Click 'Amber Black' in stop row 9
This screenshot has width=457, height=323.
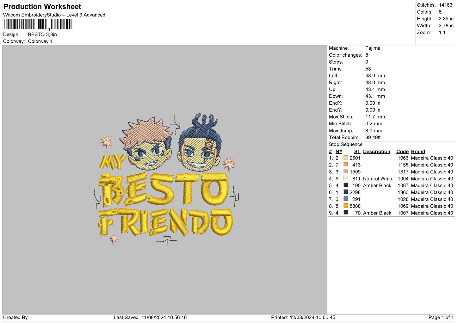tap(377, 213)
